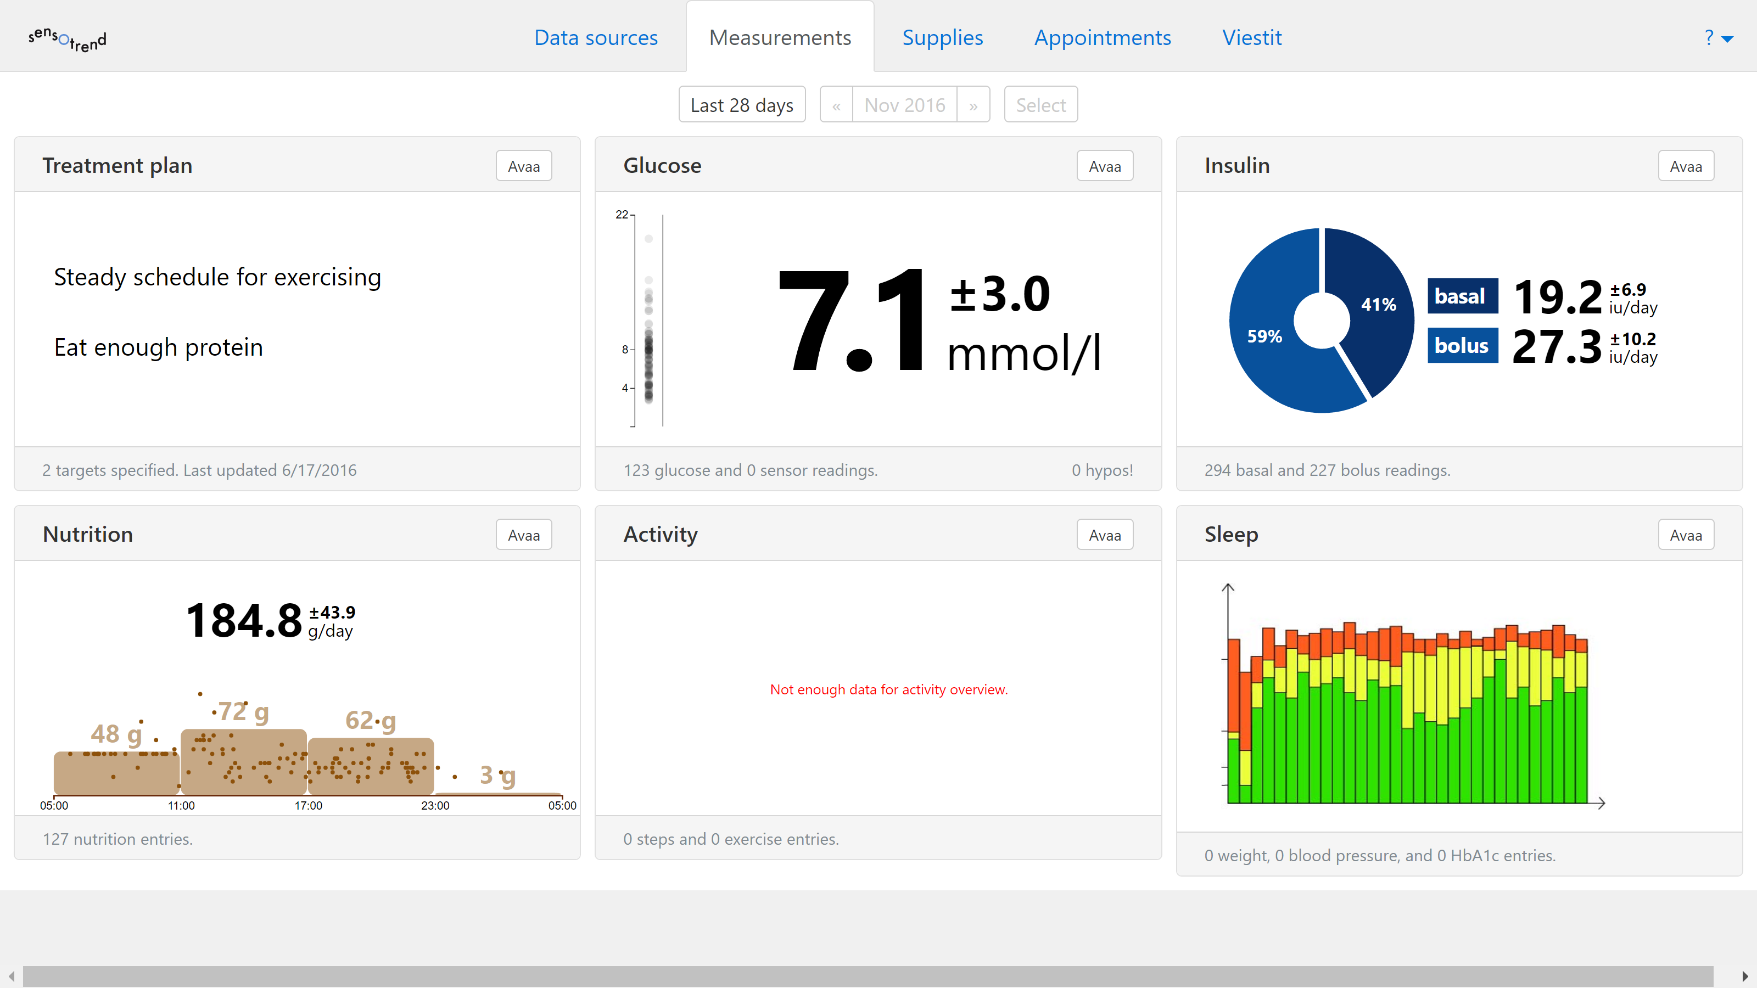Navigate to Appointments tab
The width and height of the screenshot is (1757, 988).
[x=1102, y=37]
